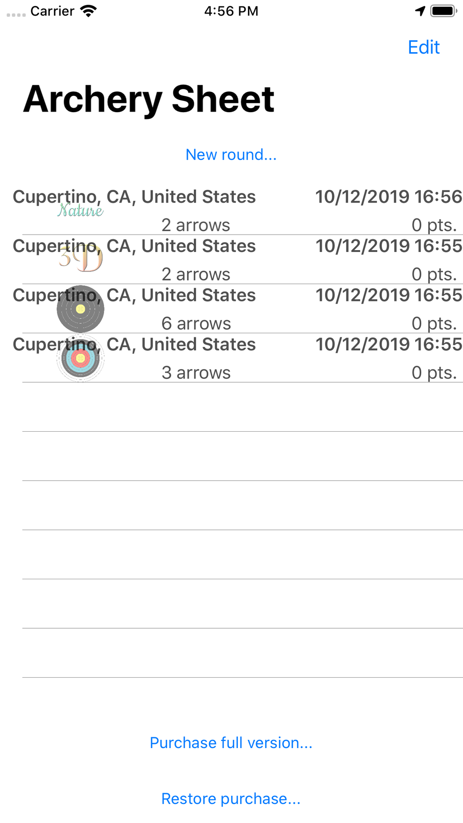Tap the location arrow icon
The width and height of the screenshot is (463, 823).
(420, 10)
